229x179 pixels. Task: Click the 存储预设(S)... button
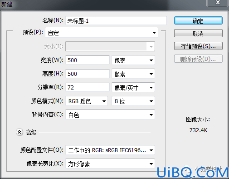[198, 46]
